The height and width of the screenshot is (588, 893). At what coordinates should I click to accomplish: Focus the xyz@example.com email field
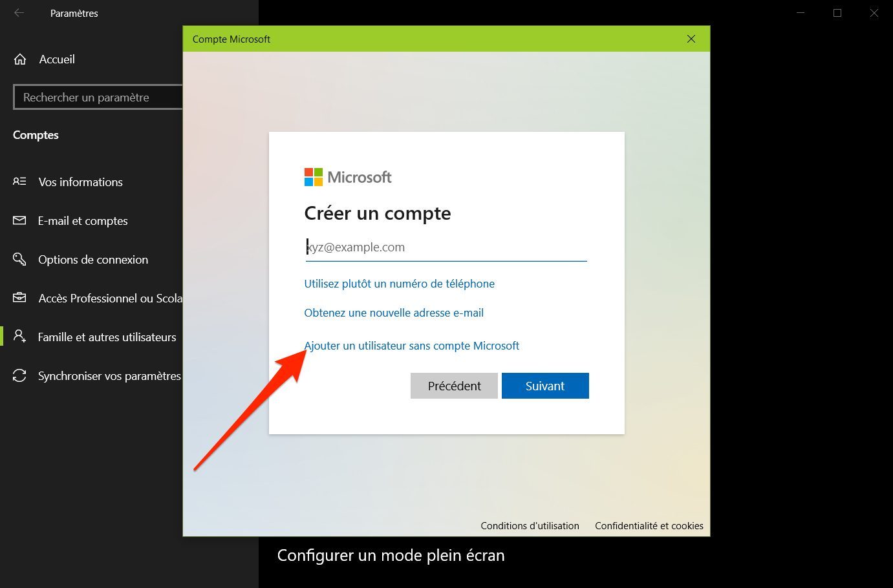[446, 247]
